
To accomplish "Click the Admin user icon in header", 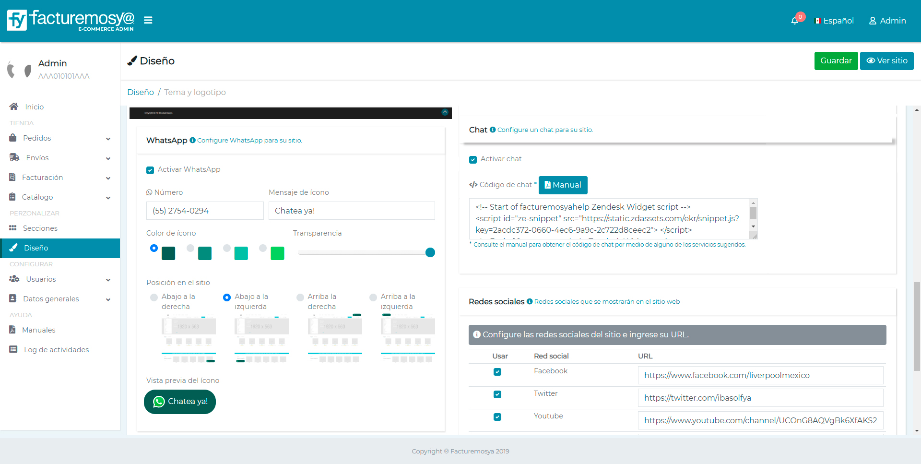I will [x=873, y=21].
